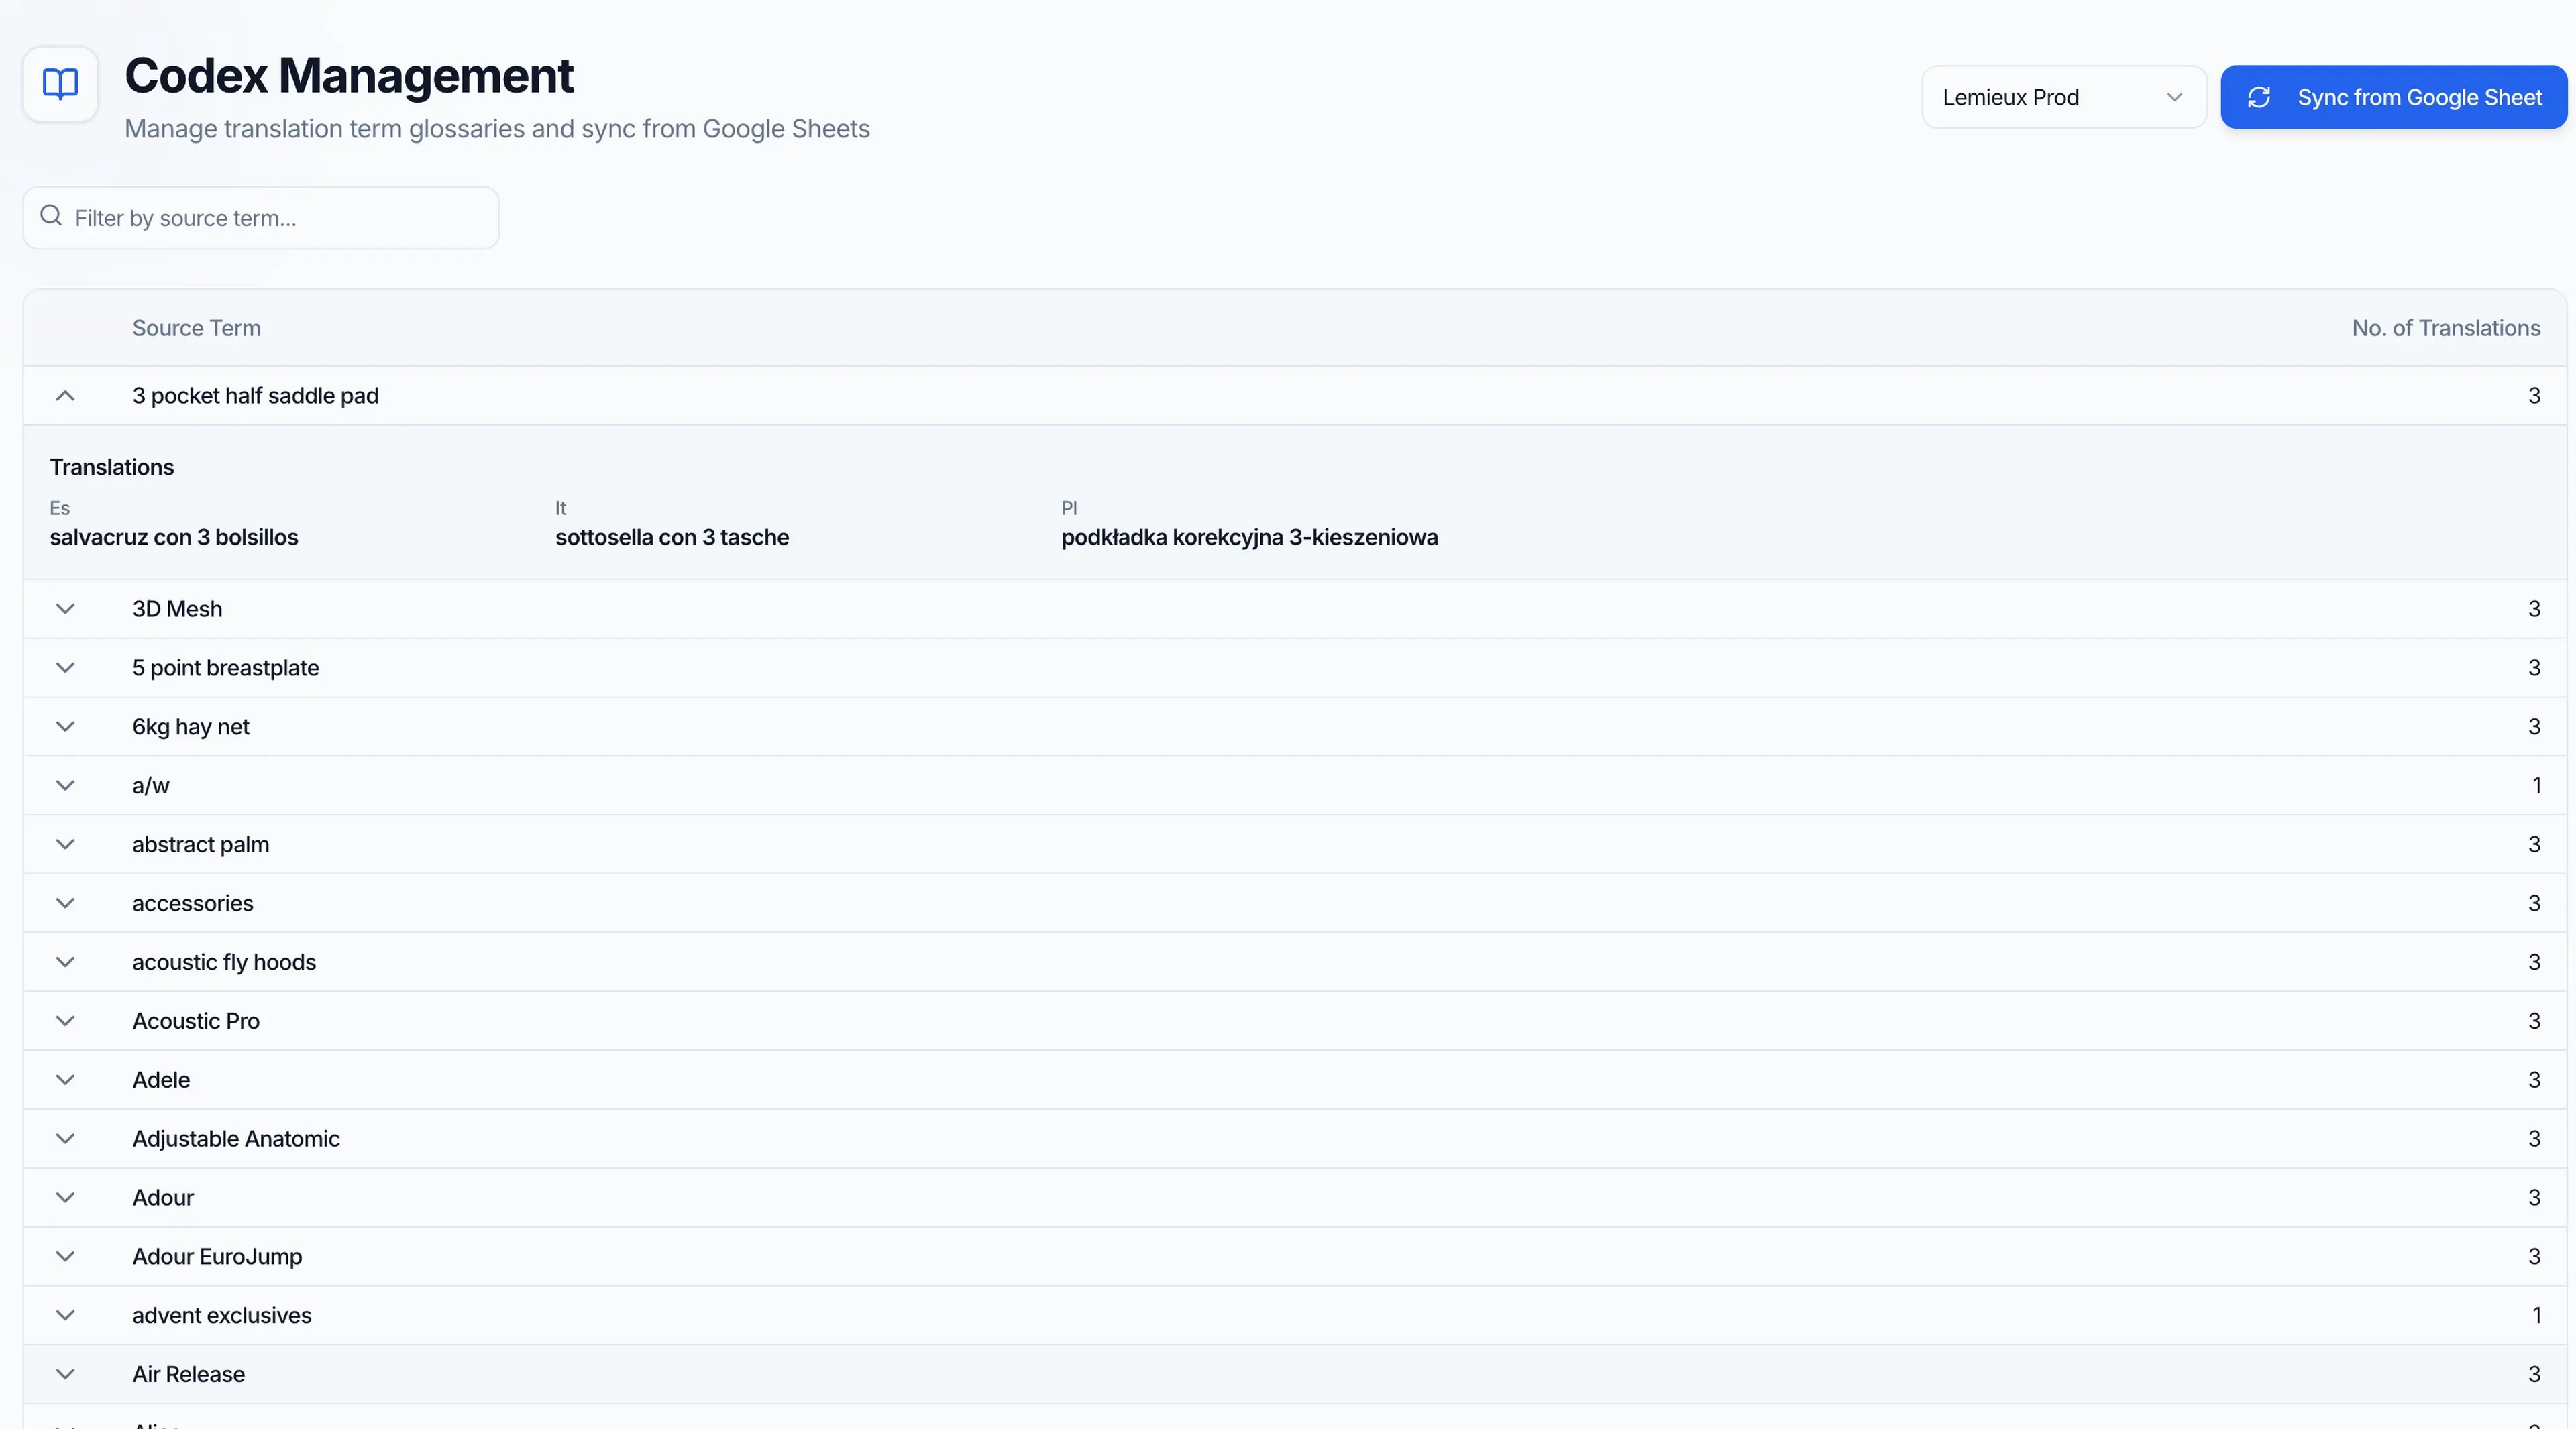Click the It language label
Screen dimensions: 2576x1429
(x=561, y=508)
